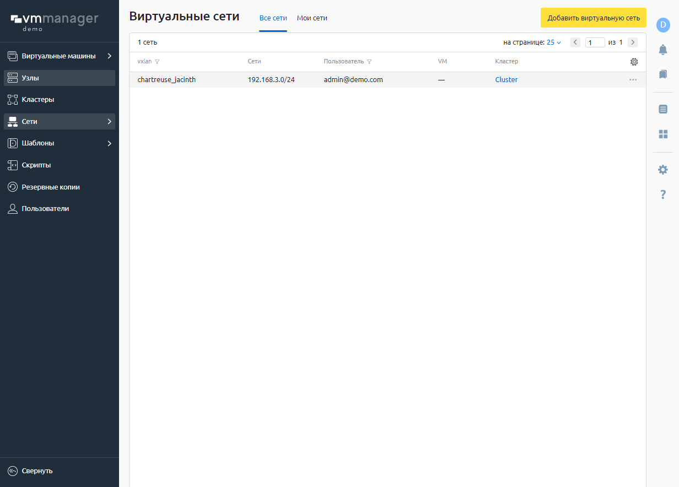The height and width of the screenshot is (487, 679).
Task: Click the Сети networks icon
Action: [13, 122]
